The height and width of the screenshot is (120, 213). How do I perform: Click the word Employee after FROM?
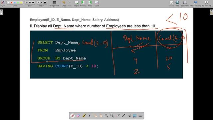pyautogui.click(x=66, y=50)
